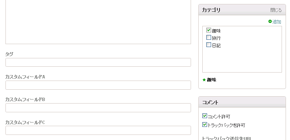The width and height of the screenshot is (290, 140).
Task: Click inside the large body text area
Action: [x=98, y=22]
